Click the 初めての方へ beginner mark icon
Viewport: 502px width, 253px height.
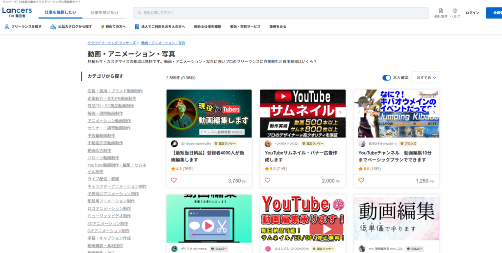click(102, 27)
